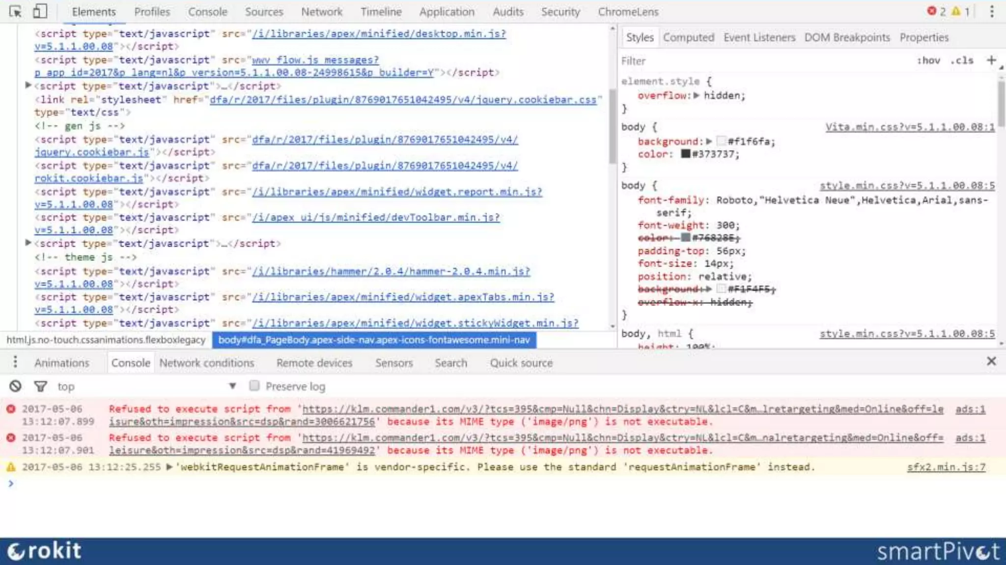Click the yellow warning count icon

[956, 11]
